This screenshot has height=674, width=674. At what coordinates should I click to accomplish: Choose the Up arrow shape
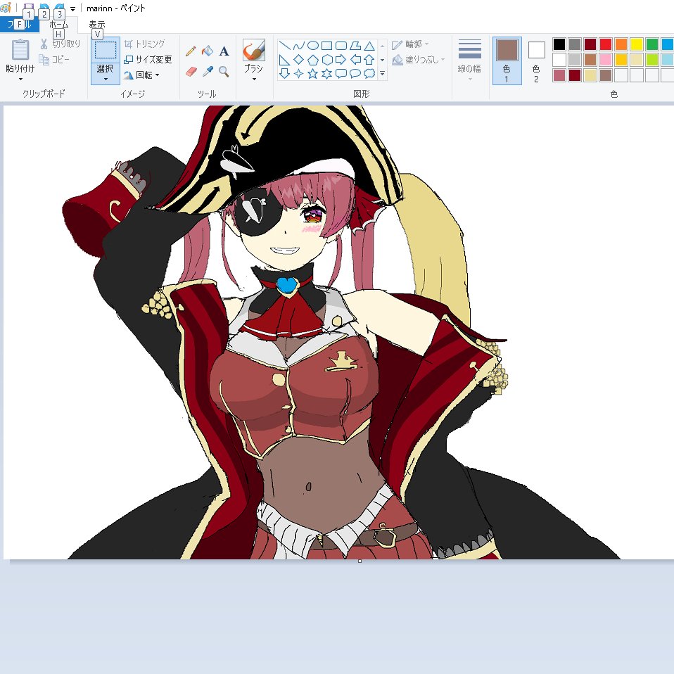[369, 60]
